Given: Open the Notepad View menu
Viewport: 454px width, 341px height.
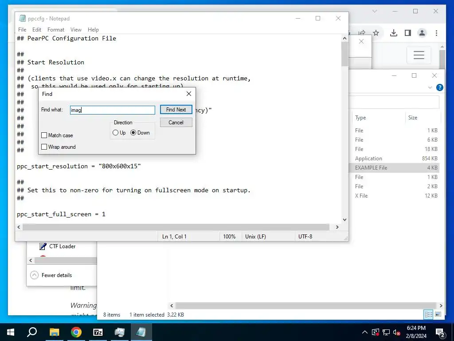Looking at the screenshot, I should coord(76,30).
